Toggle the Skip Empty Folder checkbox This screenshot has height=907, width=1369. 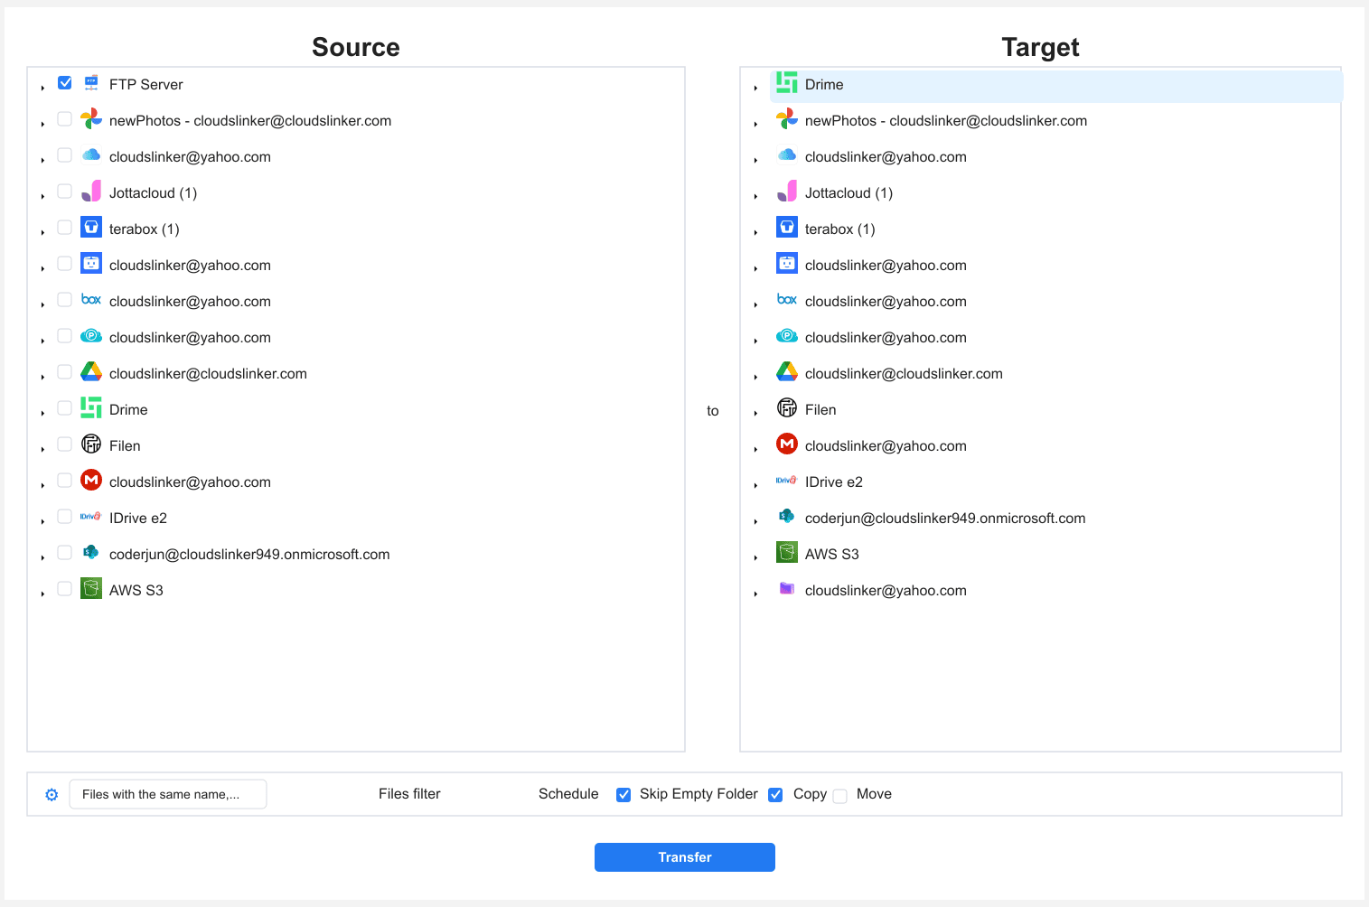(624, 795)
